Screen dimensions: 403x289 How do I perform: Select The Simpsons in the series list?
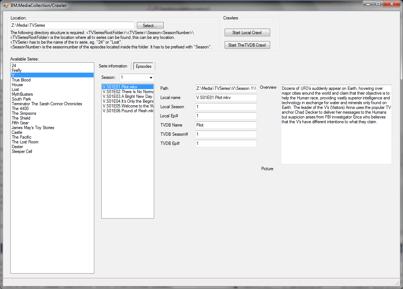[52, 113]
